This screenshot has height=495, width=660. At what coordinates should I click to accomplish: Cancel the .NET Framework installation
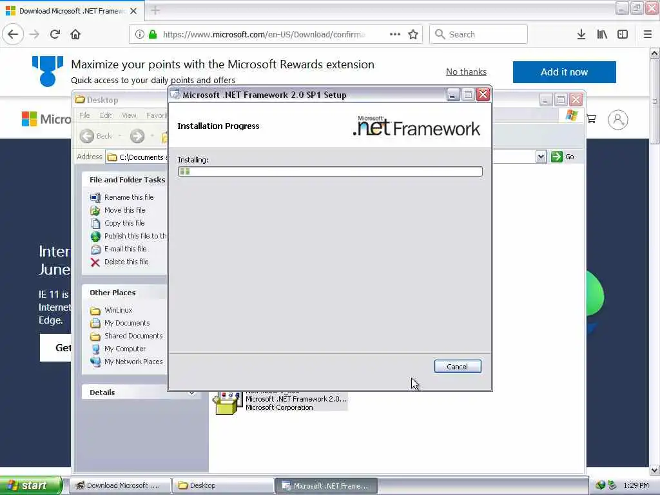tap(458, 366)
